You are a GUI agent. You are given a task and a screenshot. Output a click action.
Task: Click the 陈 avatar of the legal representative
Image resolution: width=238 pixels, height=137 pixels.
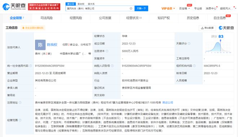[40, 45]
